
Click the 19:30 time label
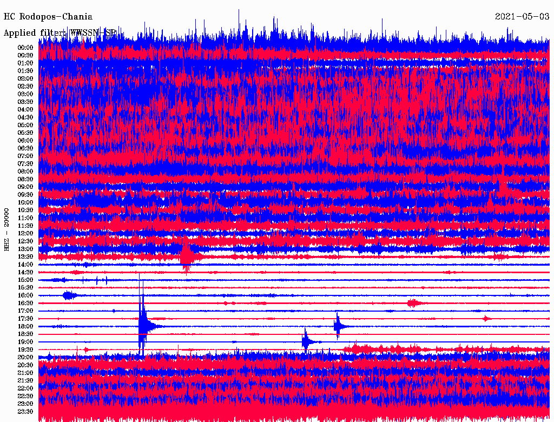pyautogui.click(x=25, y=350)
